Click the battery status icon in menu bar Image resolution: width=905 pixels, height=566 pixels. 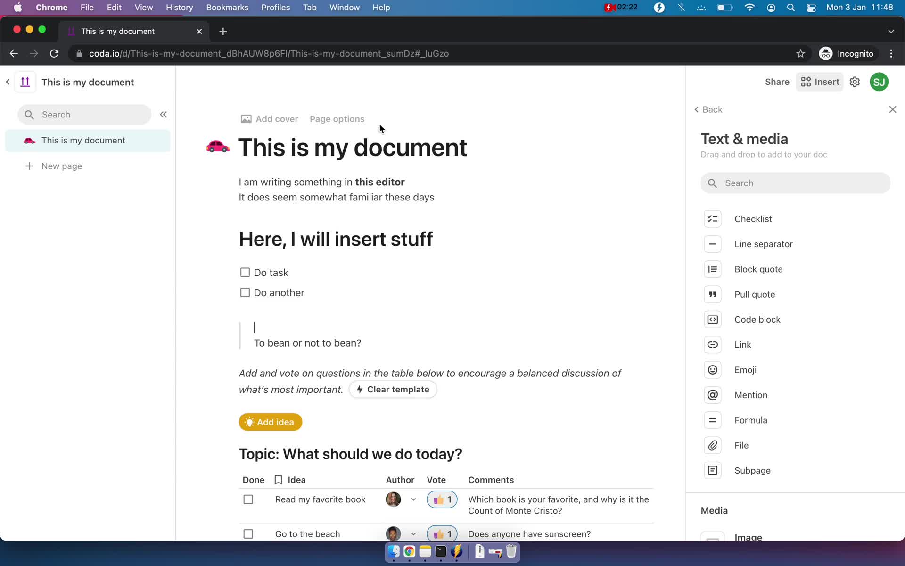pos(724,7)
